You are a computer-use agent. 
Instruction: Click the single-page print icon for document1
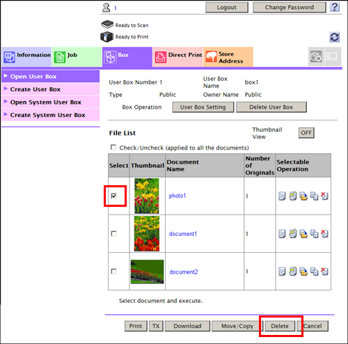pos(282,234)
